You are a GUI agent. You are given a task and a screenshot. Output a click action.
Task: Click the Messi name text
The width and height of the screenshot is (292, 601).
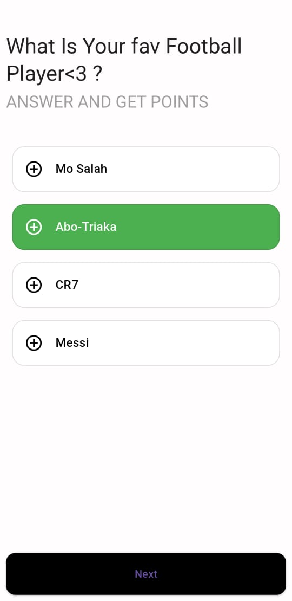tap(72, 342)
